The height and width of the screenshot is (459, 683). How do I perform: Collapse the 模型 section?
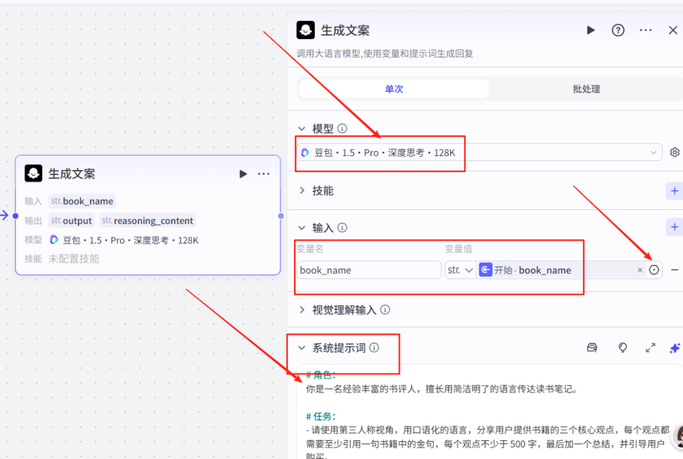(x=302, y=128)
